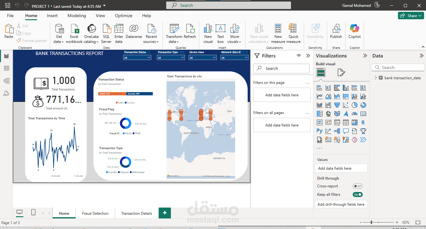
Task: Switch to Report view in left sidebar
Action: (6, 56)
